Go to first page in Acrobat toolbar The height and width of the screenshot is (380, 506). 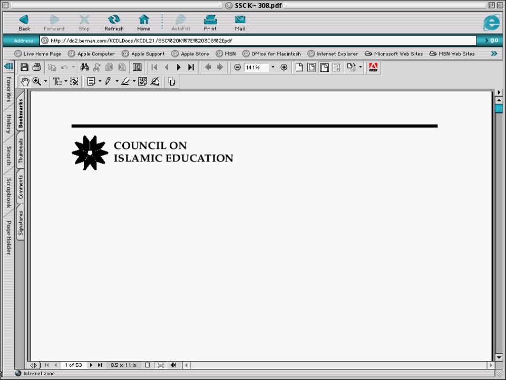154,67
